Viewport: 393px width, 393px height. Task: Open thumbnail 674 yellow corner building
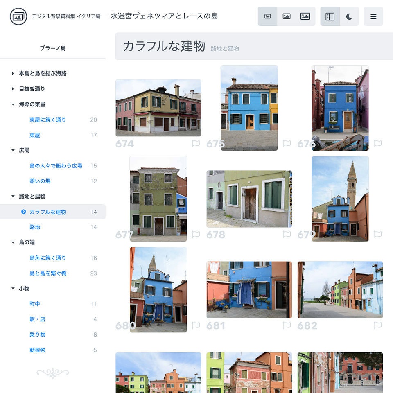(158, 108)
